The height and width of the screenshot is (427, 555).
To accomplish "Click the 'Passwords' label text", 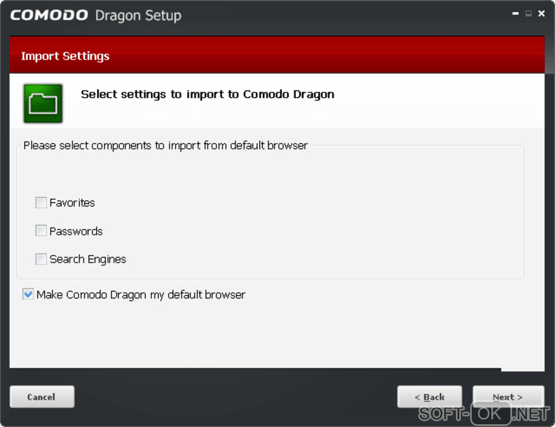I will tap(76, 231).
